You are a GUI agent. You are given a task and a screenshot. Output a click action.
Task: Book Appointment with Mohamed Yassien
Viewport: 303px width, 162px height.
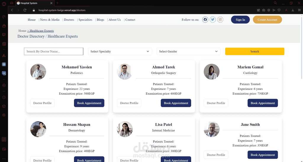(x=89, y=103)
